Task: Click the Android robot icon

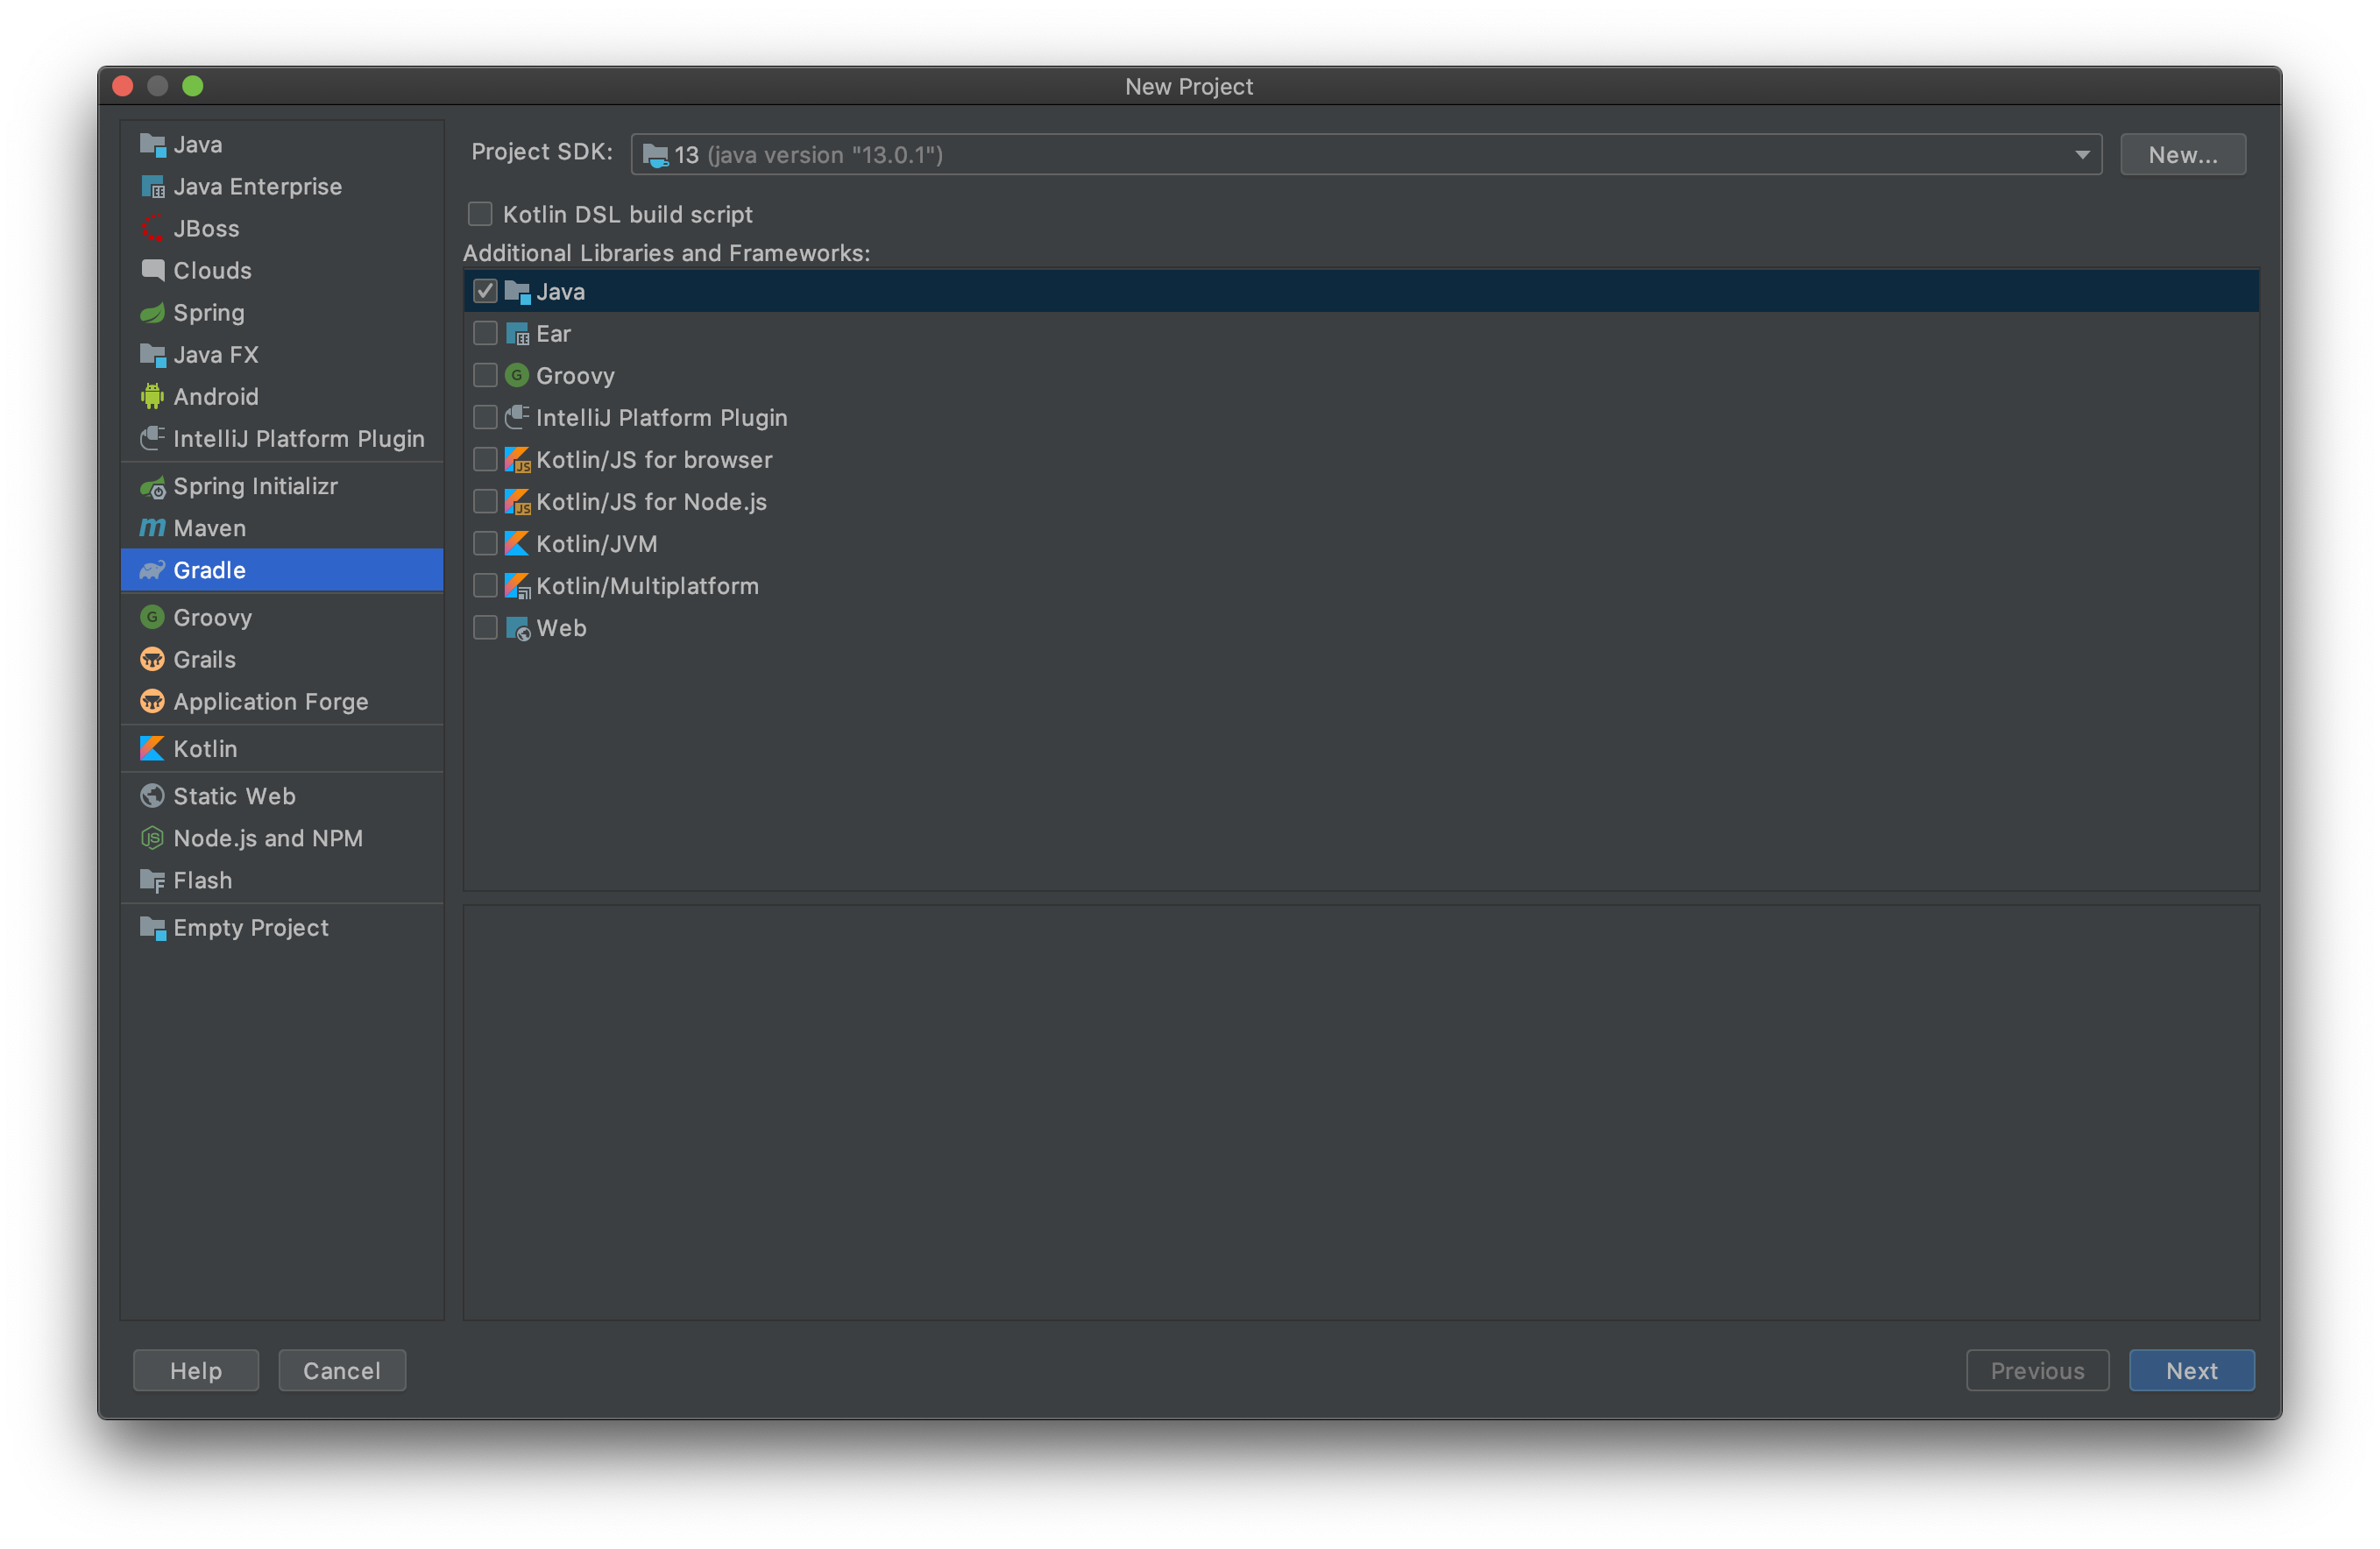Action: click(x=152, y=397)
